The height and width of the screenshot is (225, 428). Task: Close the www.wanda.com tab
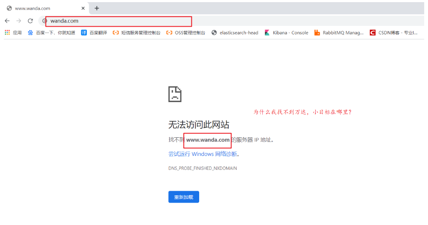tap(83, 8)
